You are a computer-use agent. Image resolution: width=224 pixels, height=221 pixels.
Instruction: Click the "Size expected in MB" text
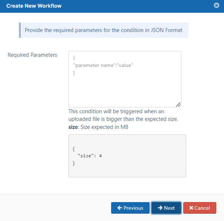tap(104, 127)
